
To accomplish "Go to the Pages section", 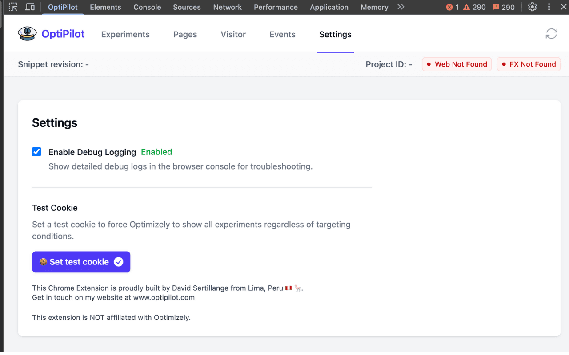I will 185,34.
